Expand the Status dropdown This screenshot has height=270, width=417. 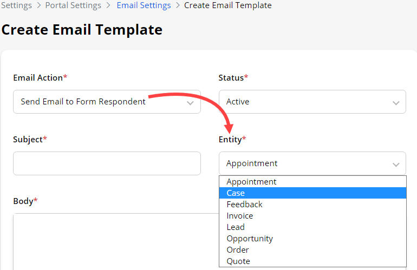pyautogui.click(x=312, y=102)
